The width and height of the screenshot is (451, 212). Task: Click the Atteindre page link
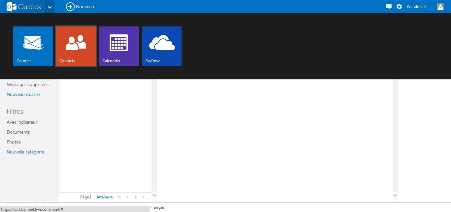coord(104,197)
